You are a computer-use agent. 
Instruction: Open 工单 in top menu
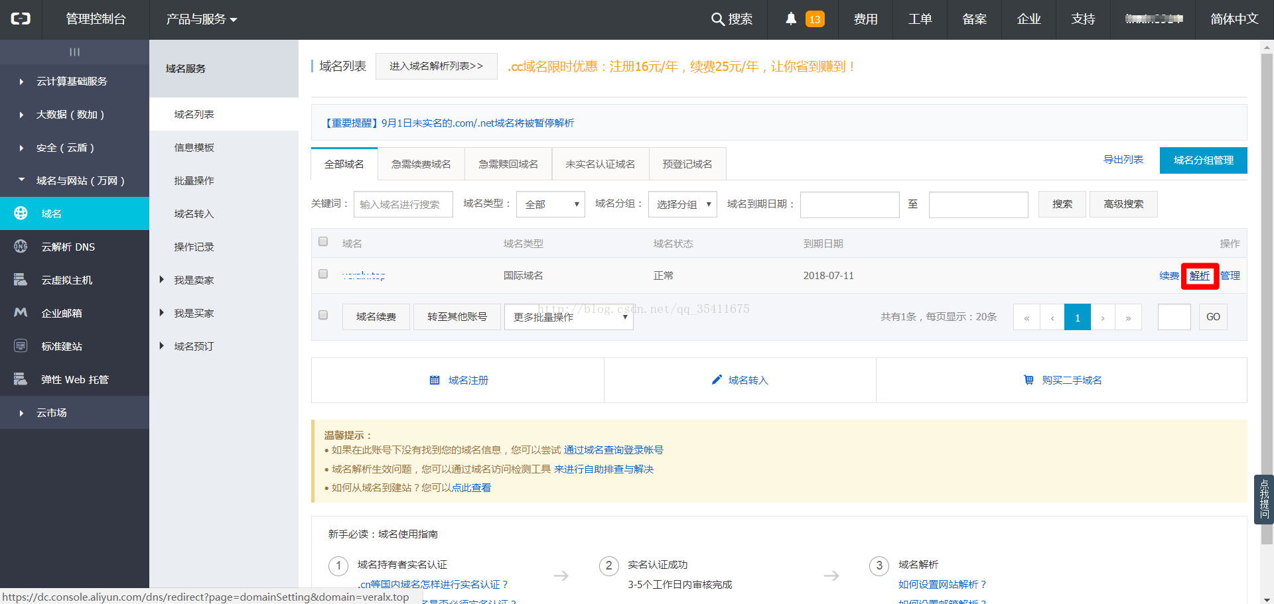920,19
